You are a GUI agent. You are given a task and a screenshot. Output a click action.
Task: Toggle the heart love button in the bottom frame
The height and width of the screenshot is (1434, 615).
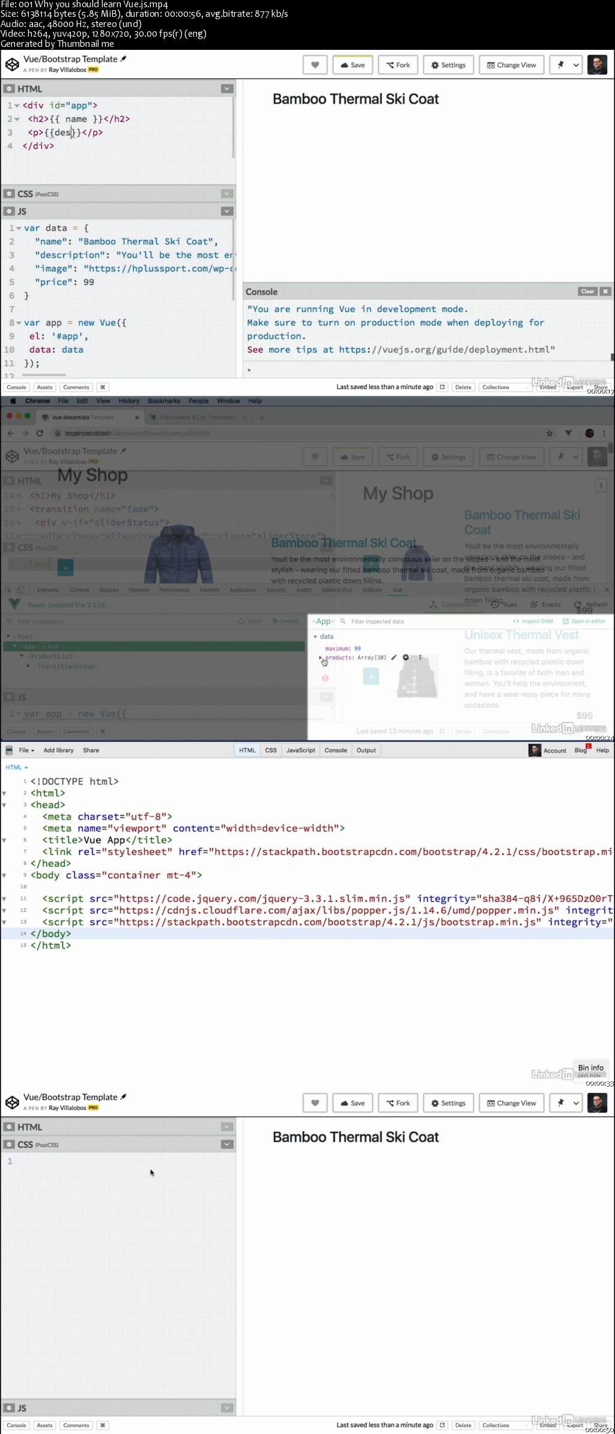point(315,1103)
